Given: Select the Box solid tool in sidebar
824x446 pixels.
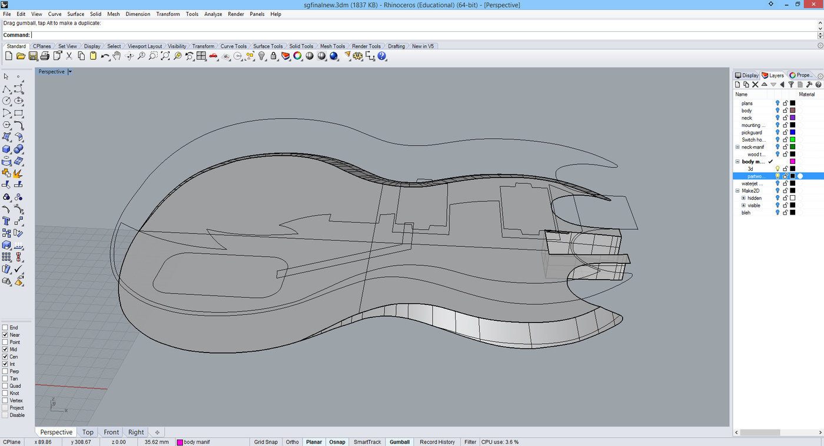Looking at the screenshot, I should click(6, 149).
